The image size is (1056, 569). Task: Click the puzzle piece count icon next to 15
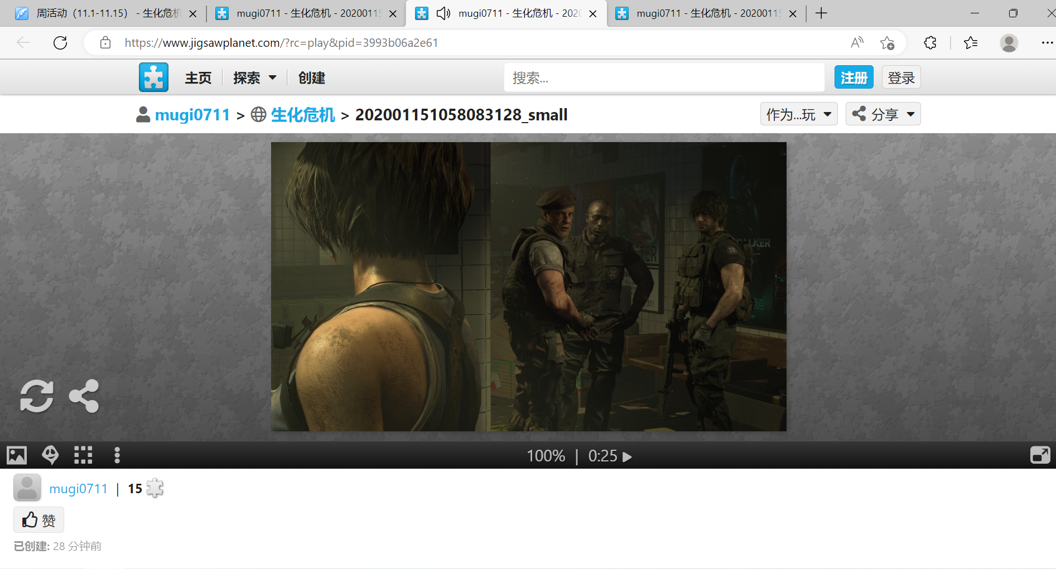[155, 488]
